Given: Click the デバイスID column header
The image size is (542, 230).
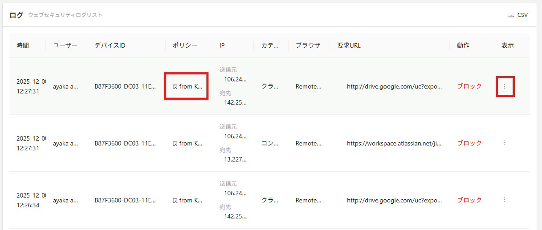Looking at the screenshot, I should (x=110, y=45).
